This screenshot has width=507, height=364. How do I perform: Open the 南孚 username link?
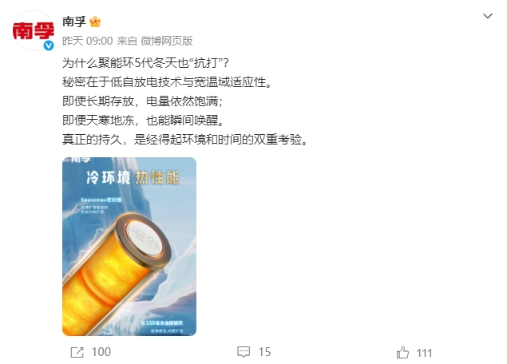[x=74, y=22]
